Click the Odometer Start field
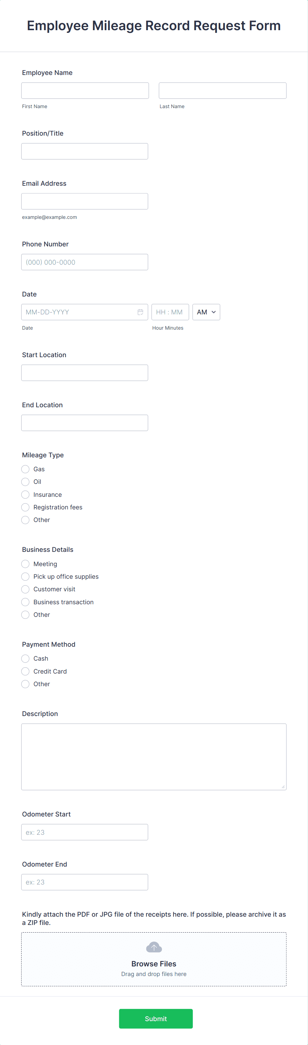308x1045 pixels. coord(84,832)
